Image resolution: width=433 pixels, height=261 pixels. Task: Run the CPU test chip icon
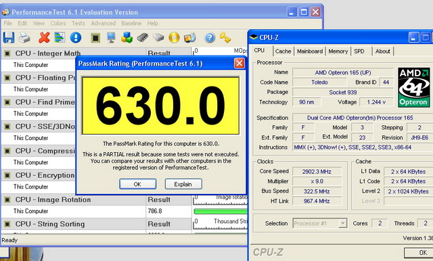pyautogui.click(x=95, y=38)
